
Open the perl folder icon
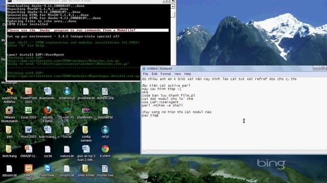coord(9,130)
